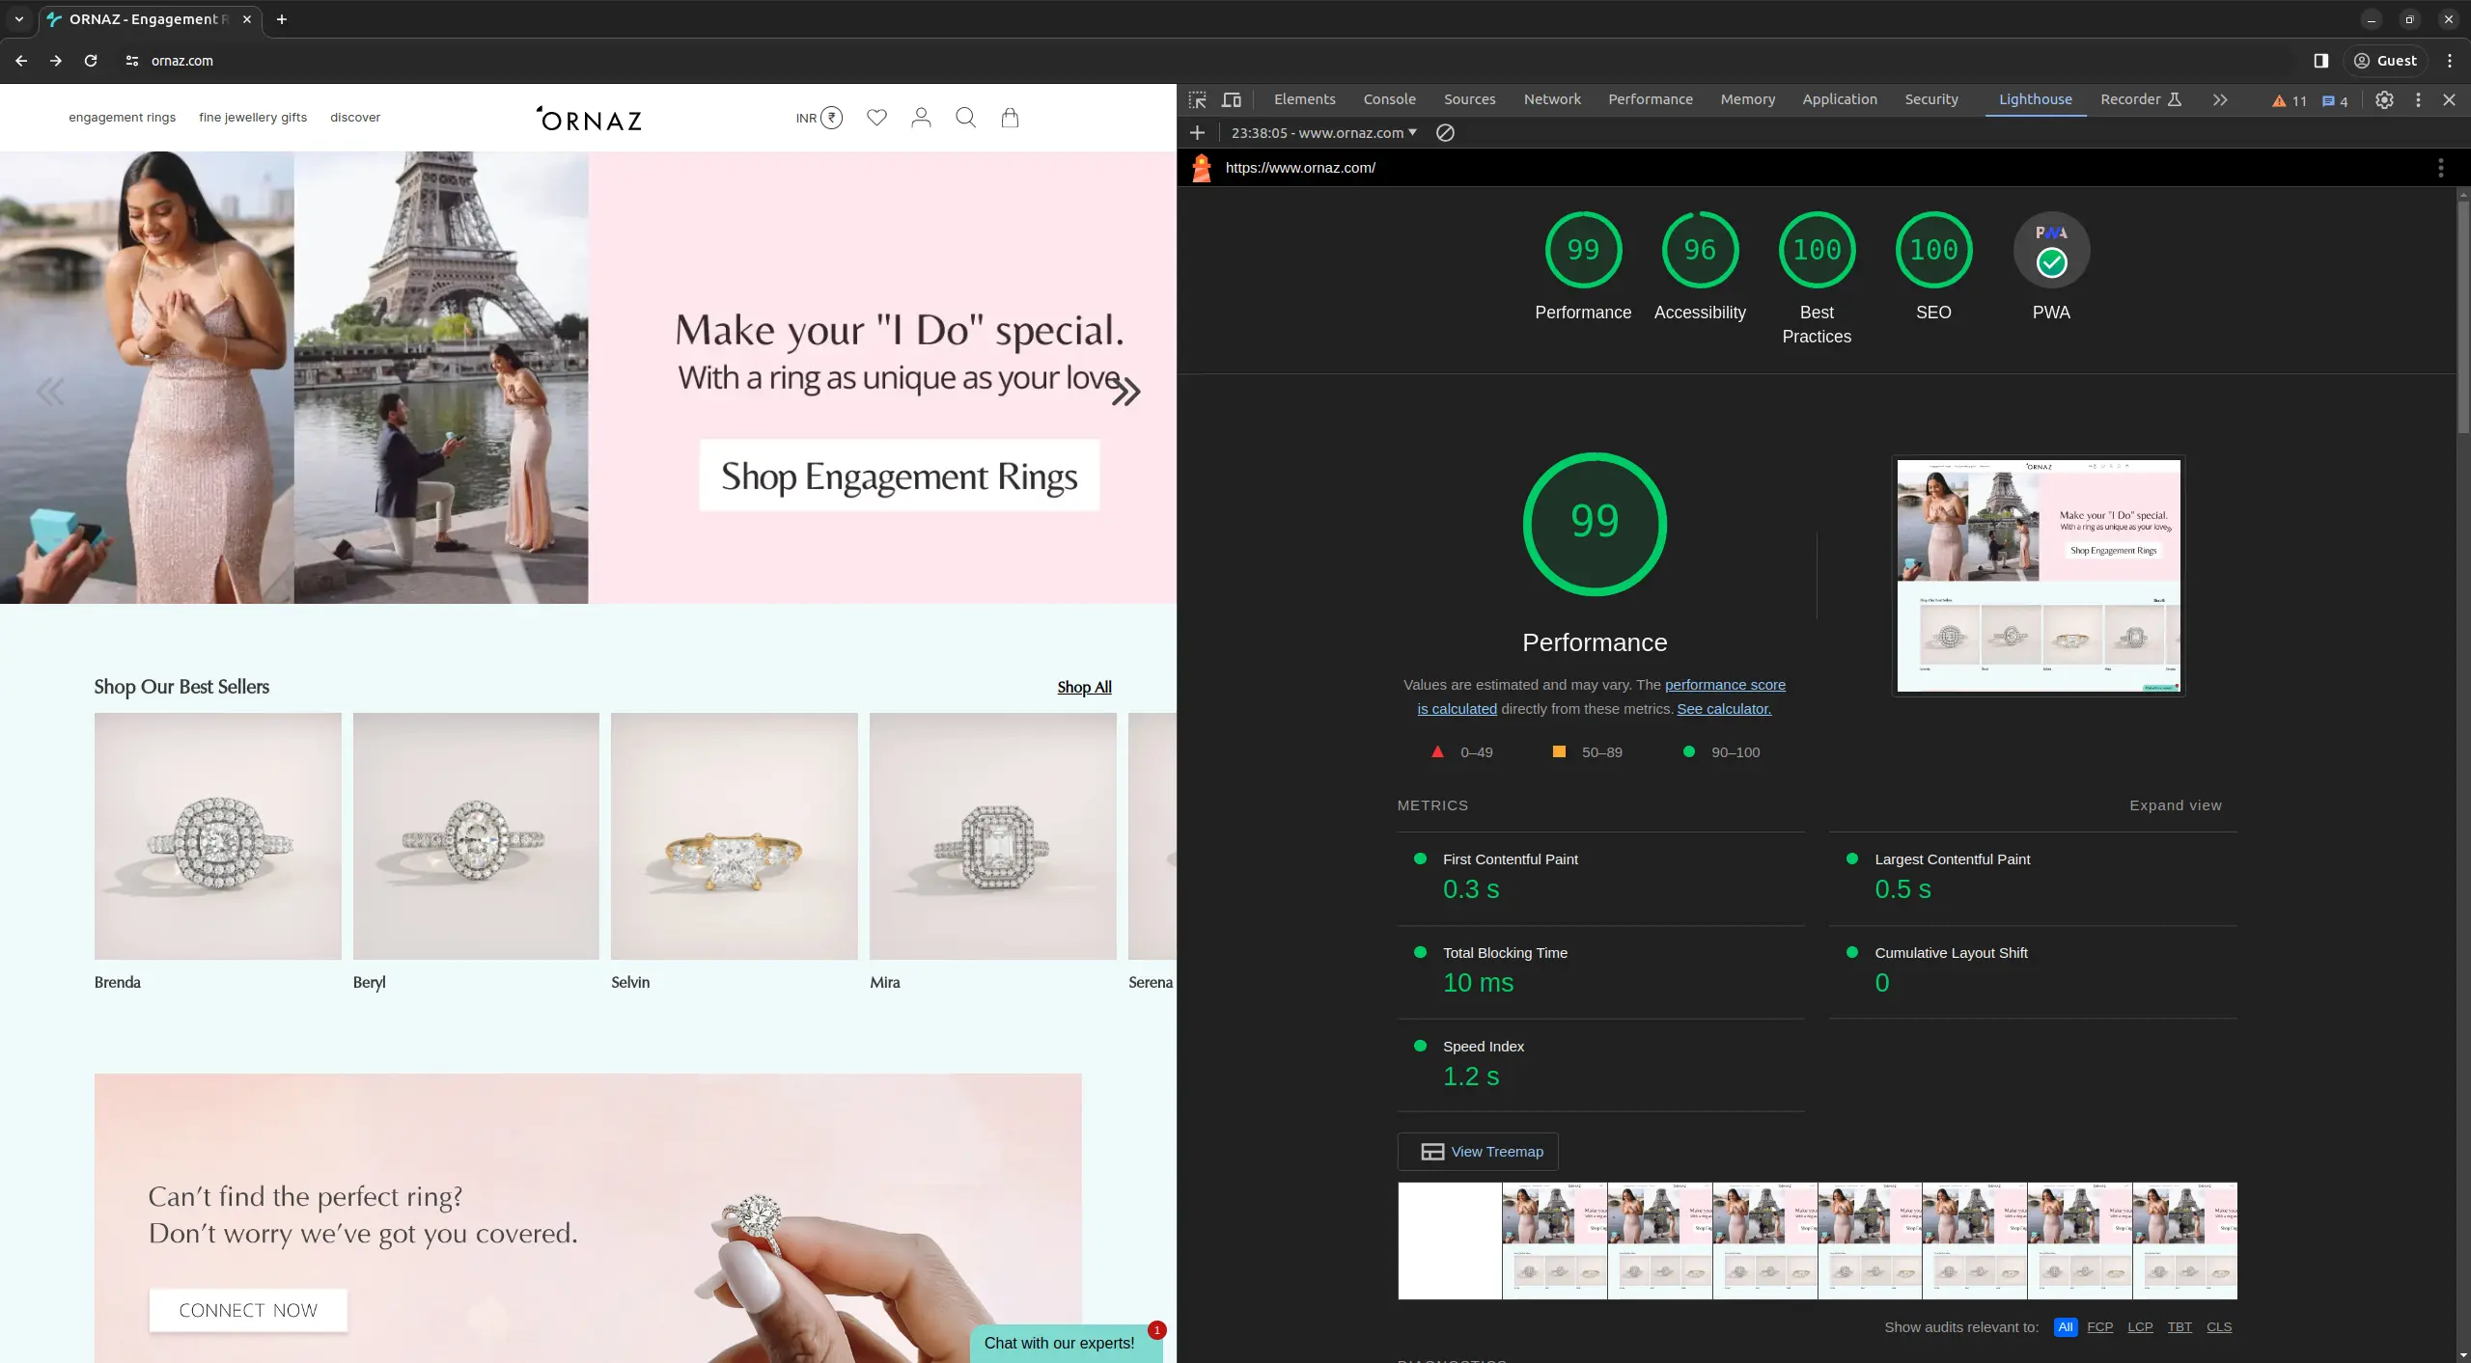Viewport: 2471px width, 1363px height.
Task: Filter audits by TBT
Action: 2179,1326
